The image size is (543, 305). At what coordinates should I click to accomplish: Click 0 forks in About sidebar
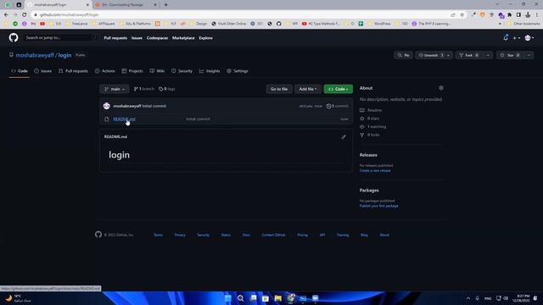[370, 135]
